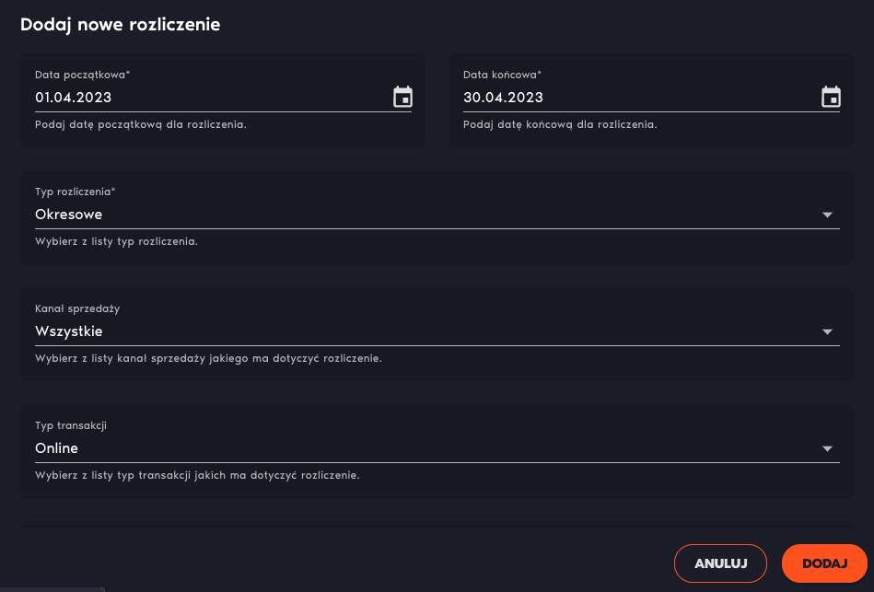Click the DODAJ button to add settlement
874x592 pixels.
[x=824, y=563]
